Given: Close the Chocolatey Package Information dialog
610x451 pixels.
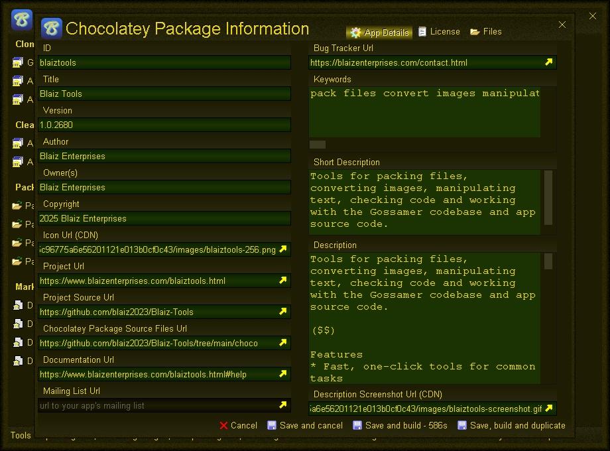Looking at the screenshot, I should (562, 25).
